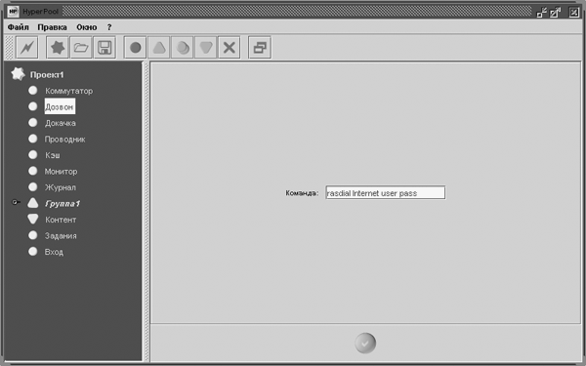This screenshot has width=586, height=366.
Task: Click the lightning bolt connect toolbar icon
Action: [27, 48]
